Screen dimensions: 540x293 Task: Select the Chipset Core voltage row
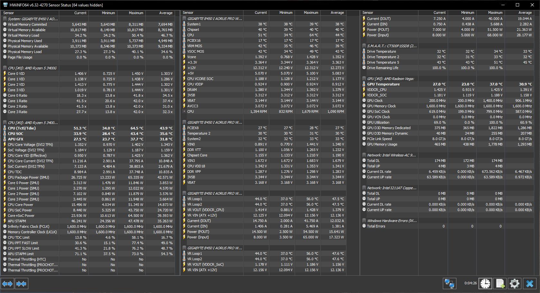point(263,155)
